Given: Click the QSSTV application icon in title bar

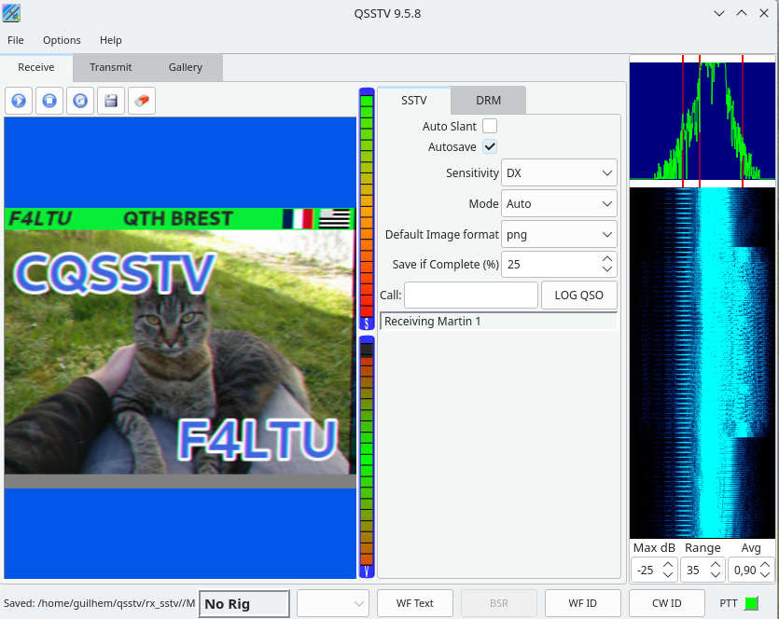Looking at the screenshot, I should click(11, 13).
